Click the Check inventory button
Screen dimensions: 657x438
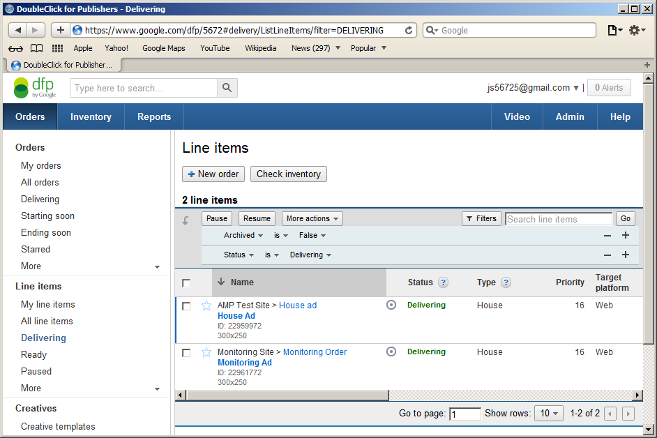coord(289,174)
